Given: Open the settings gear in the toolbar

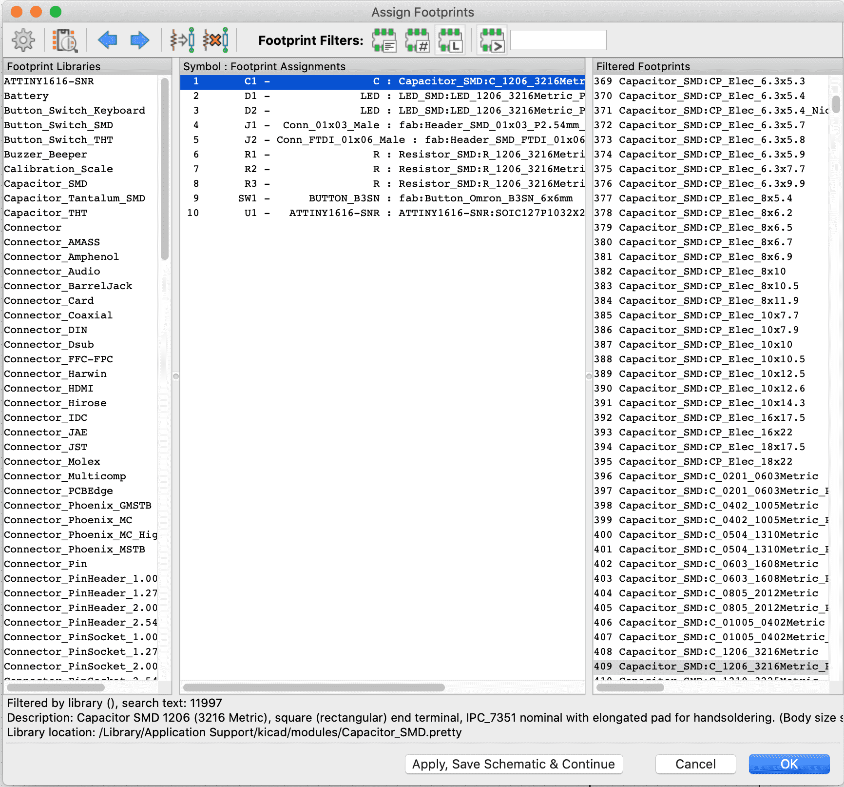Looking at the screenshot, I should (23, 40).
